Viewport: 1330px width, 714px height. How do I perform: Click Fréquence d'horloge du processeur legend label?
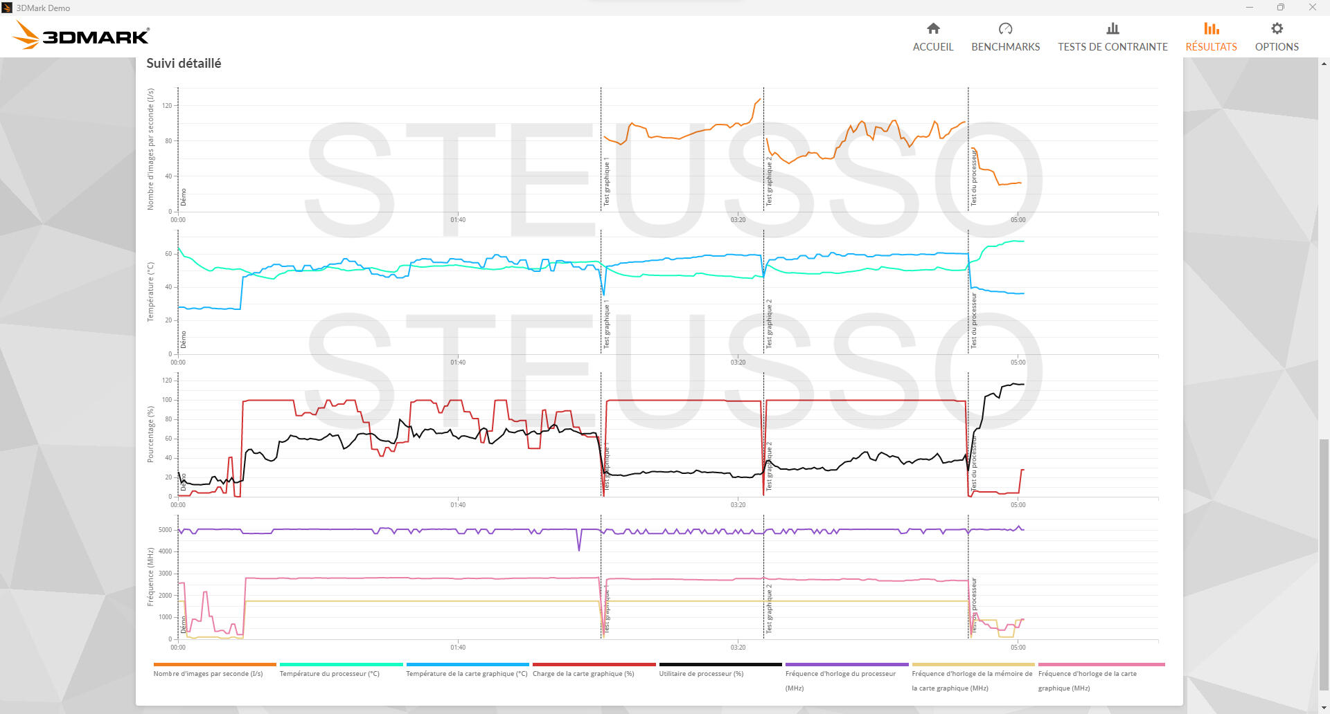[840, 673]
